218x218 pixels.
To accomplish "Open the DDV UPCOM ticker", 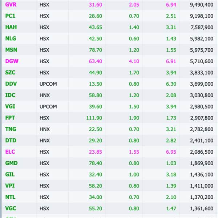I will click(x=11, y=84).
